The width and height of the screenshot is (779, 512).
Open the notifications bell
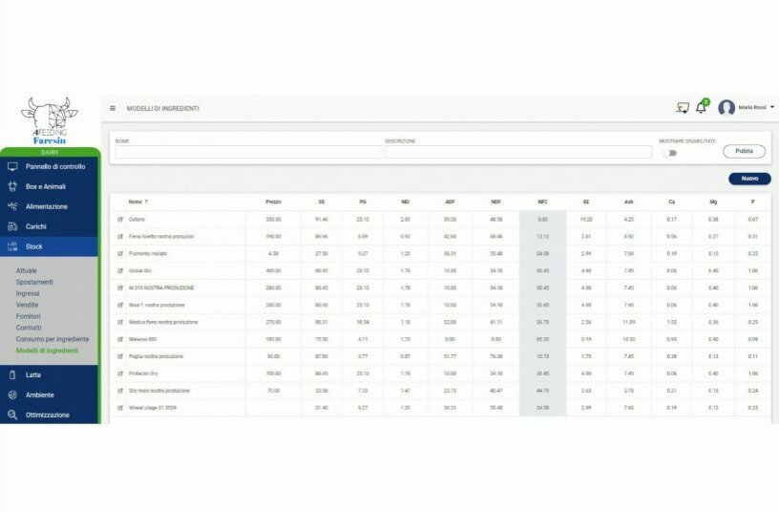pos(701,108)
